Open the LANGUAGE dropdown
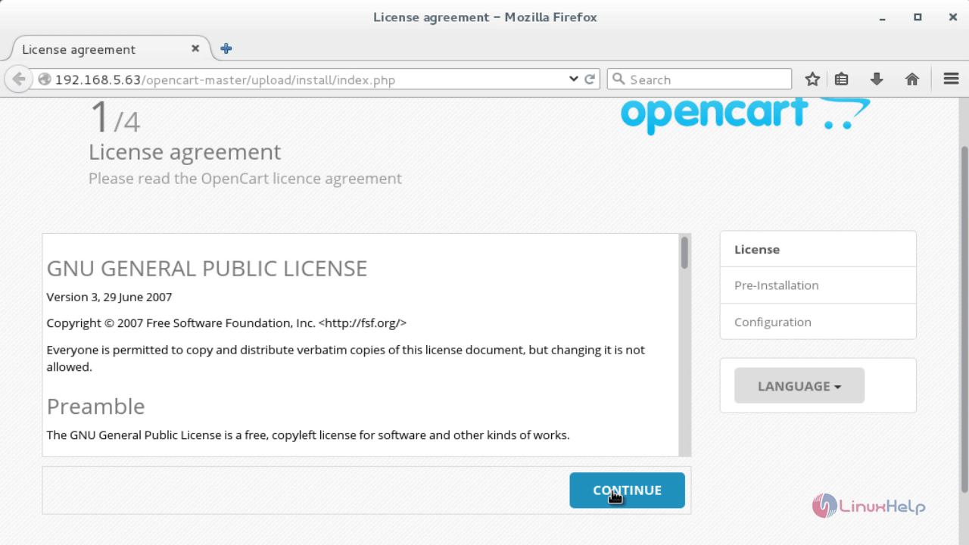The width and height of the screenshot is (969, 545). point(799,386)
